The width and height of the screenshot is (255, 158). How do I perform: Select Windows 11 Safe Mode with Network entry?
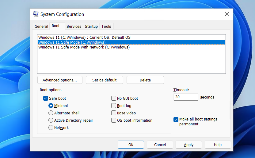84,47
